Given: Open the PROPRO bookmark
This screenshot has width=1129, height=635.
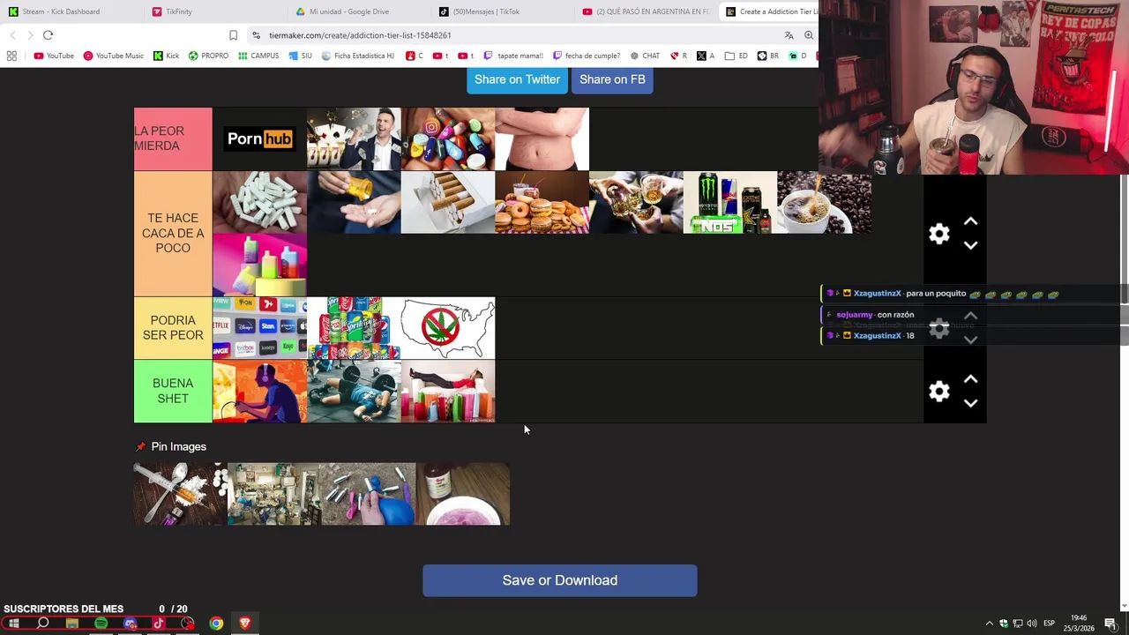Looking at the screenshot, I should pyautogui.click(x=208, y=56).
